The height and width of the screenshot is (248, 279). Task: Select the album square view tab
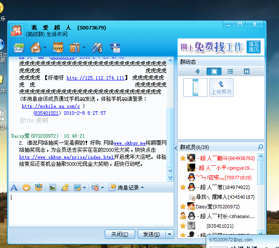click(214, 72)
